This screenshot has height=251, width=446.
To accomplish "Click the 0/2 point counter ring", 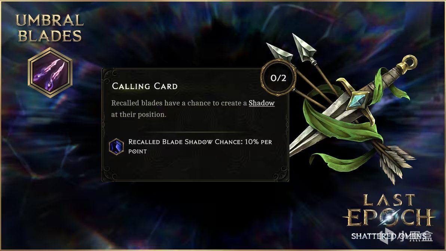I will click(278, 77).
